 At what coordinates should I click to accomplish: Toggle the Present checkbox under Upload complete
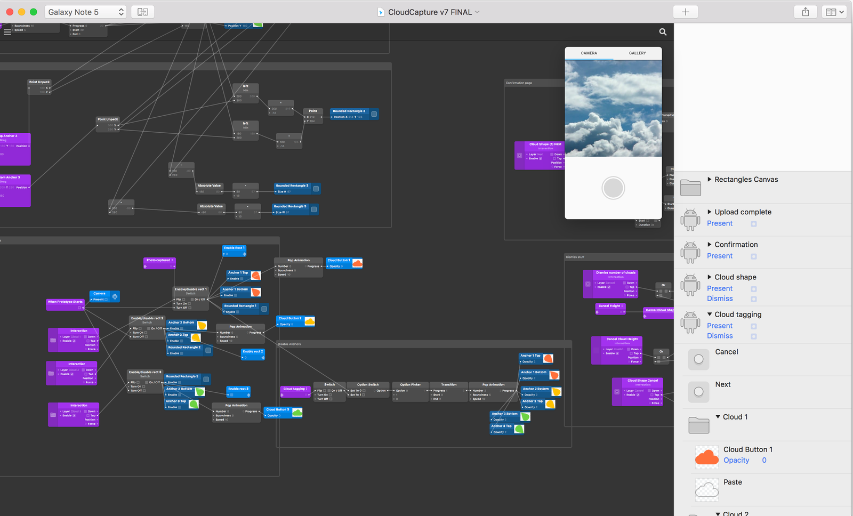click(754, 224)
